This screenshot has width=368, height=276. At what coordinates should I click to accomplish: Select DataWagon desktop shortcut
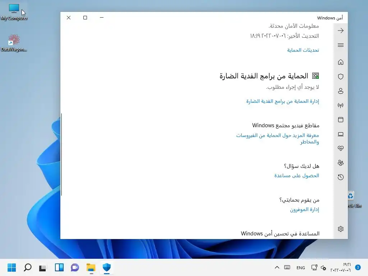click(x=14, y=43)
